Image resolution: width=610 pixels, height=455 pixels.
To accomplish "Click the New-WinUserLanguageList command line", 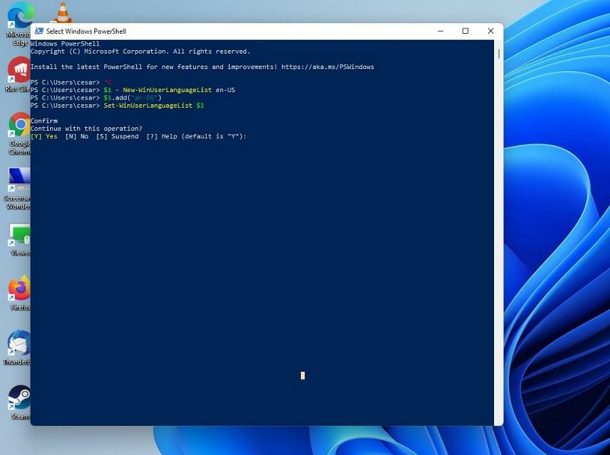I will tap(169, 89).
